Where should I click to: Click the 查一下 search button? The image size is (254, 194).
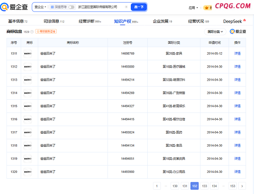click(139, 7)
